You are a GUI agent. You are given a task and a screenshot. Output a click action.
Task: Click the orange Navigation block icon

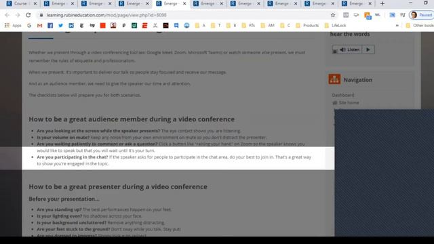click(x=334, y=79)
